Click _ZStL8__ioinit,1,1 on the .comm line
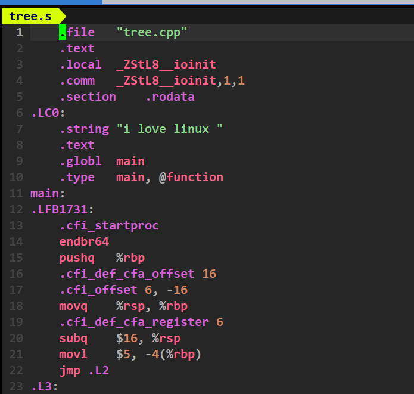Screen dimensions: 414x394 (180, 81)
